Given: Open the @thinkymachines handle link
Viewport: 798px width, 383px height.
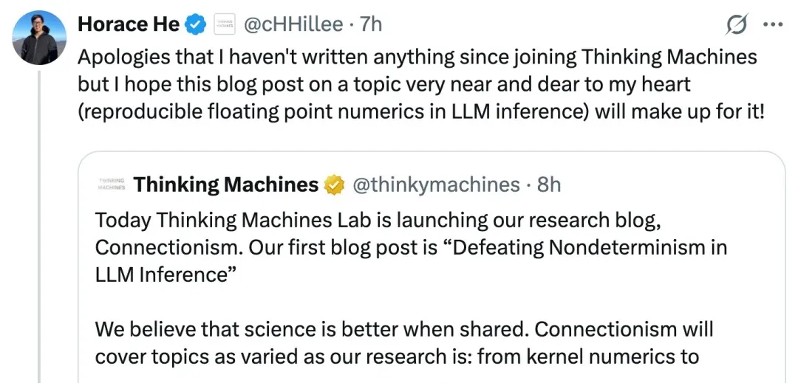Looking at the screenshot, I should pos(436,184).
